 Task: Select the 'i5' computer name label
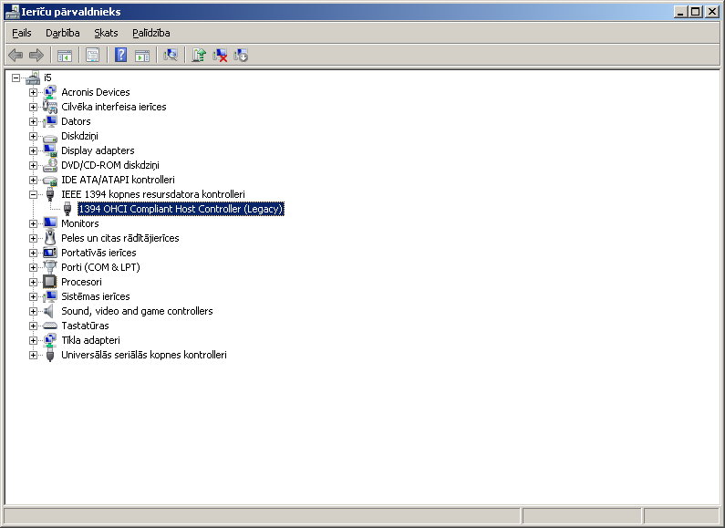[47, 78]
